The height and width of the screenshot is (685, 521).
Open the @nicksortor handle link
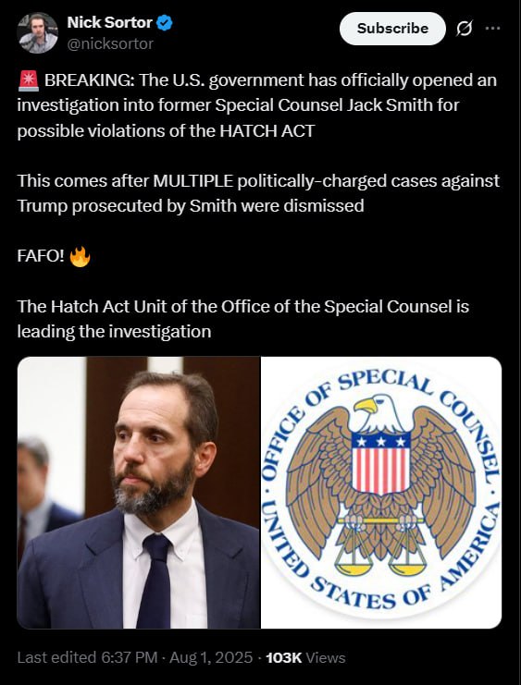(x=110, y=43)
